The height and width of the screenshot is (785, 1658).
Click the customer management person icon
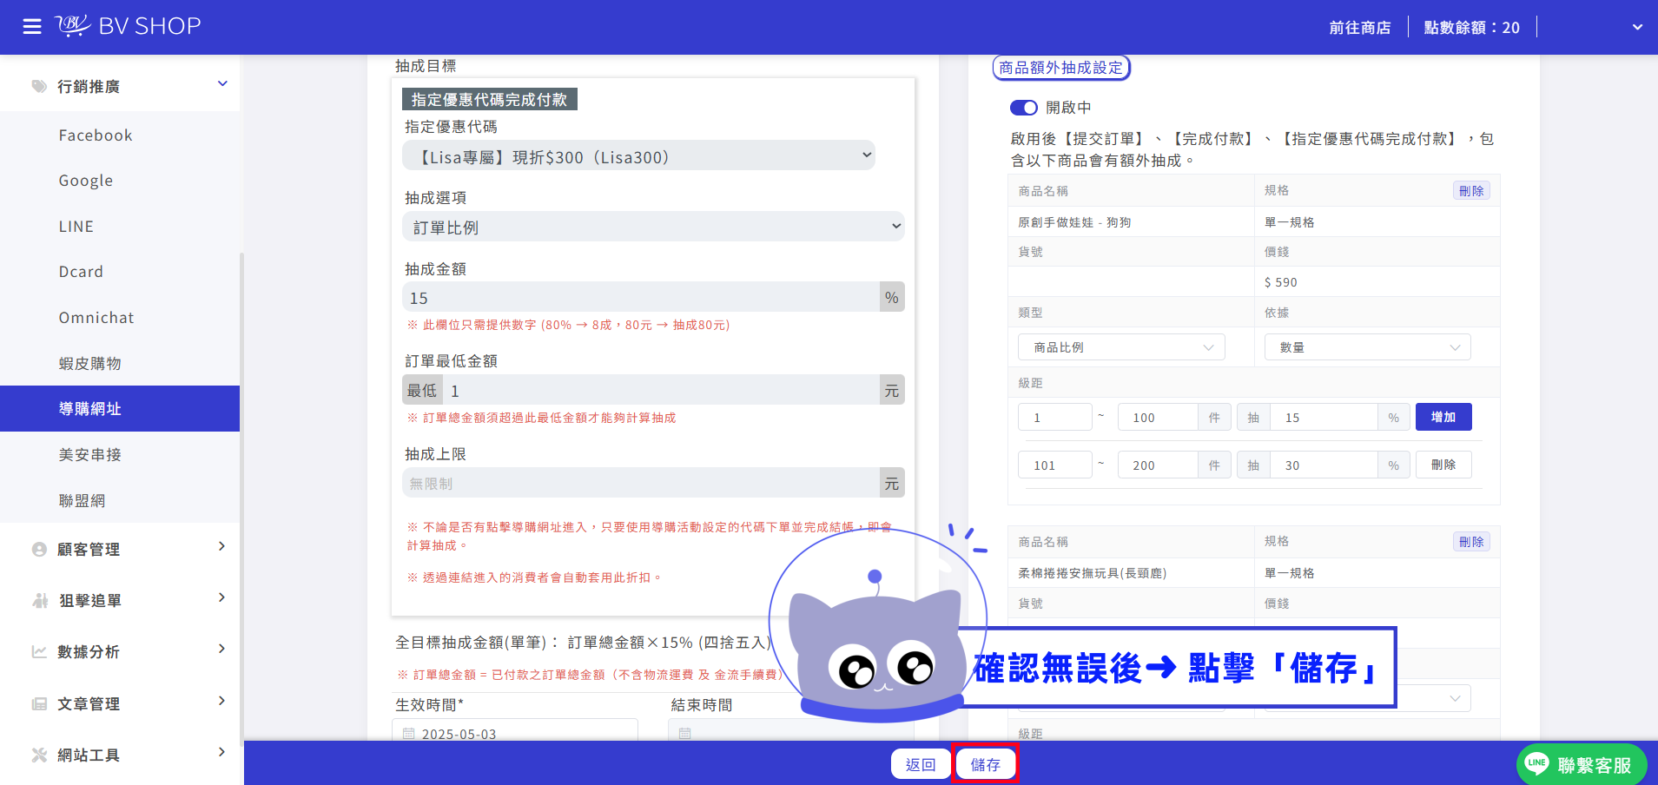click(x=39, y=549)
